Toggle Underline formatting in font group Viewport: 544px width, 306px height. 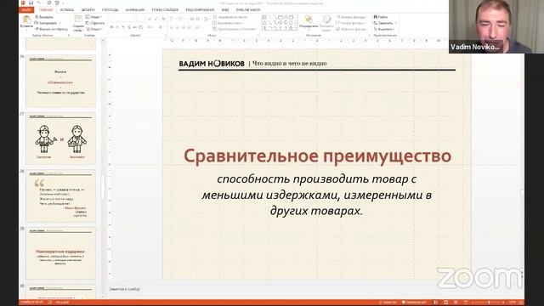coord(122,27)
